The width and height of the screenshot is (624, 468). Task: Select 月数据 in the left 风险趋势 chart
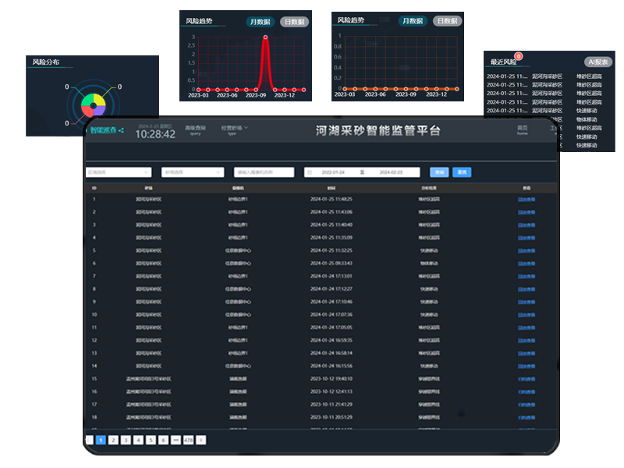click(x=261, y=22)
